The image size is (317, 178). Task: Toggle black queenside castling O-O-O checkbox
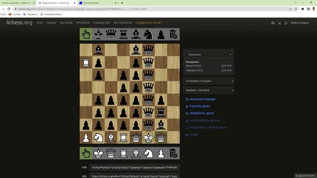[x=222, y=70]
